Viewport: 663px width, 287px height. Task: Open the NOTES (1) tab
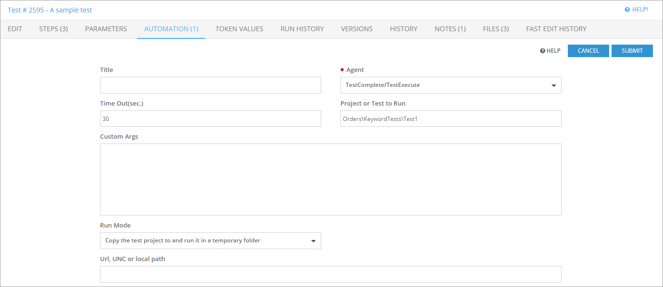[x=450, y=29]
